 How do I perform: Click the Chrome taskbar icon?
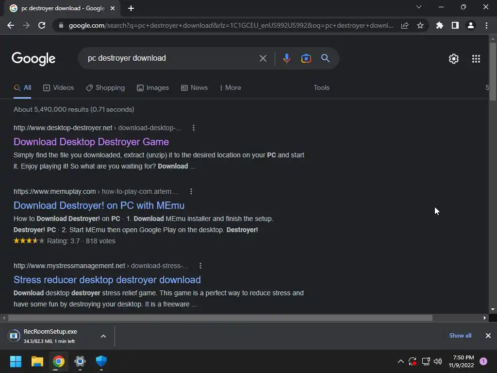[x=59, y=361]
